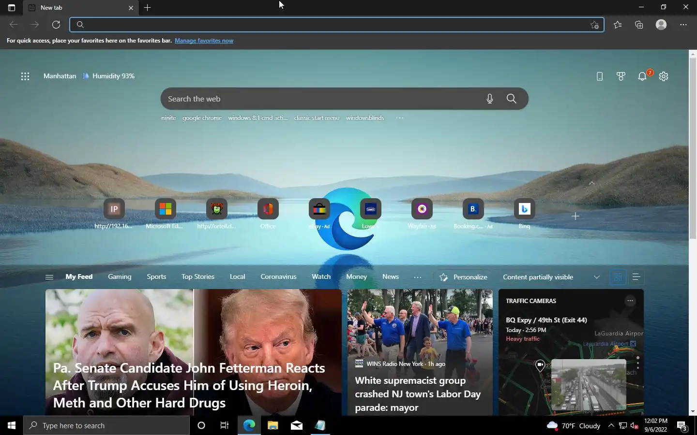Click the traffic camera preview image
This screenshot has height=435, width=697.
[589, 385]
